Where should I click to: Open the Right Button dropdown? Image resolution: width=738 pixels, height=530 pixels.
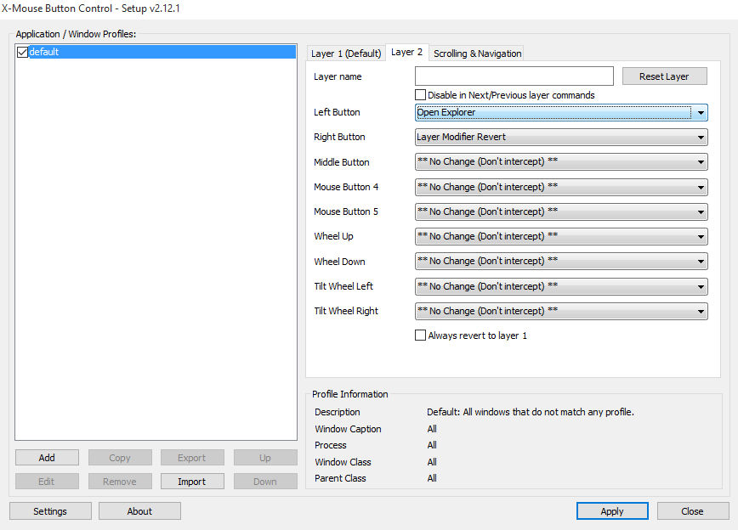561,138
